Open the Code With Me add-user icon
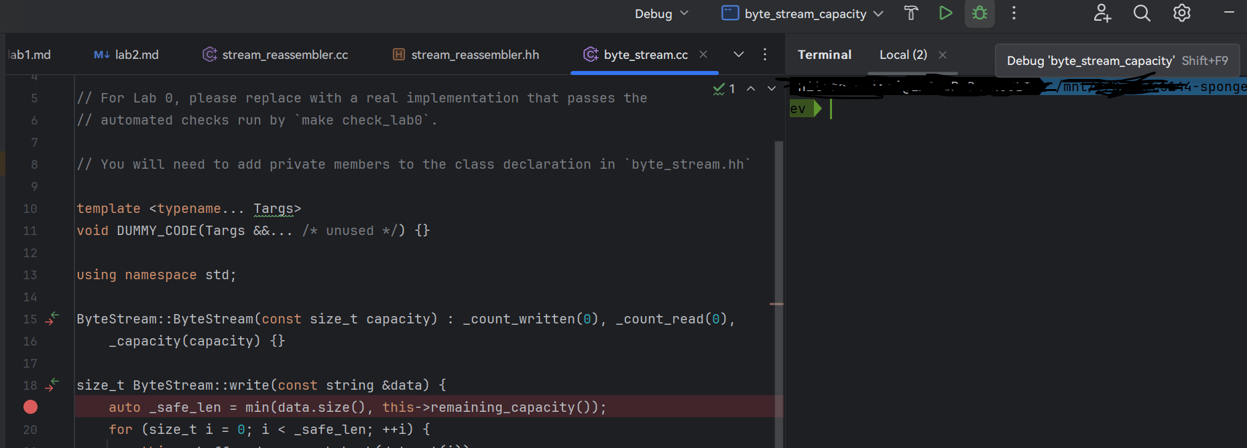The image size is (1247, 448). point(1102,13)
